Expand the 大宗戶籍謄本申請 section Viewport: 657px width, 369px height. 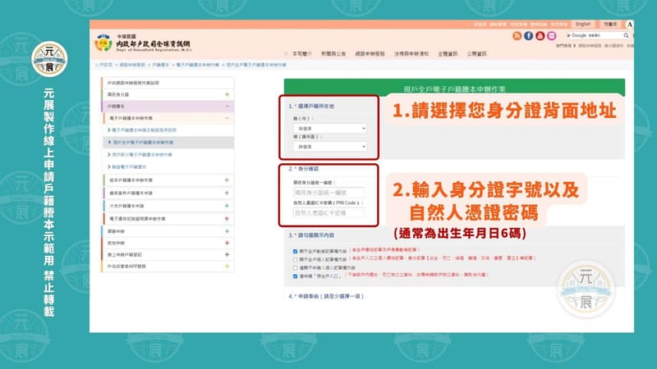(x=227, y=206)
